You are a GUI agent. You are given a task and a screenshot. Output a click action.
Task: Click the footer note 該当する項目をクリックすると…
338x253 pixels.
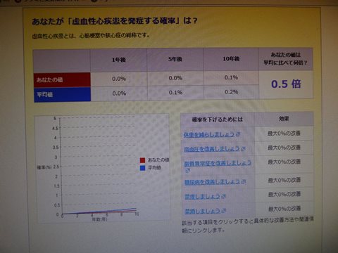click(248, 225)
